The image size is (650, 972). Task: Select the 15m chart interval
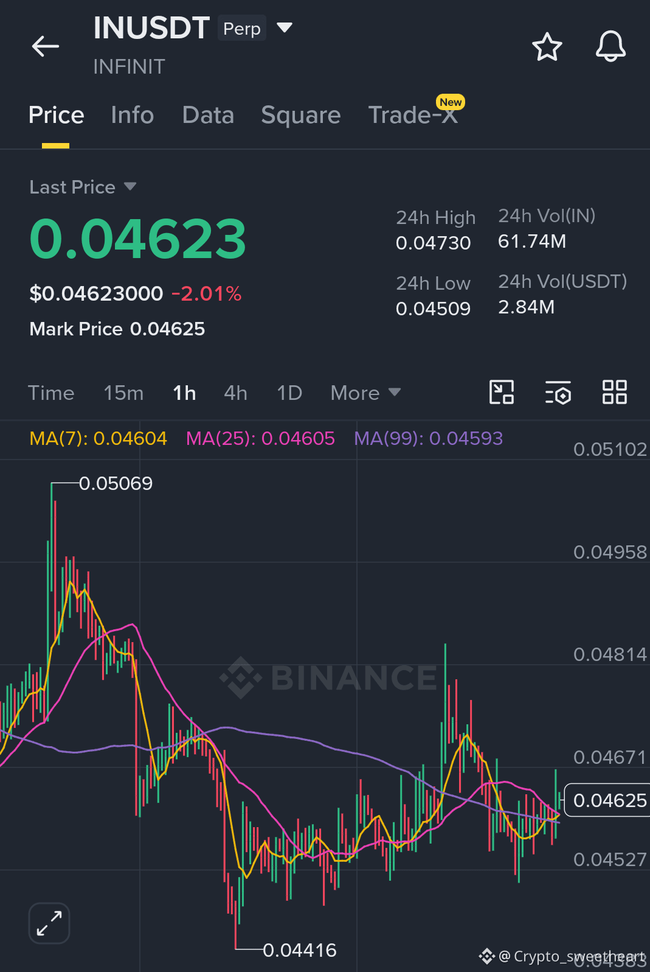coord(123,393)
